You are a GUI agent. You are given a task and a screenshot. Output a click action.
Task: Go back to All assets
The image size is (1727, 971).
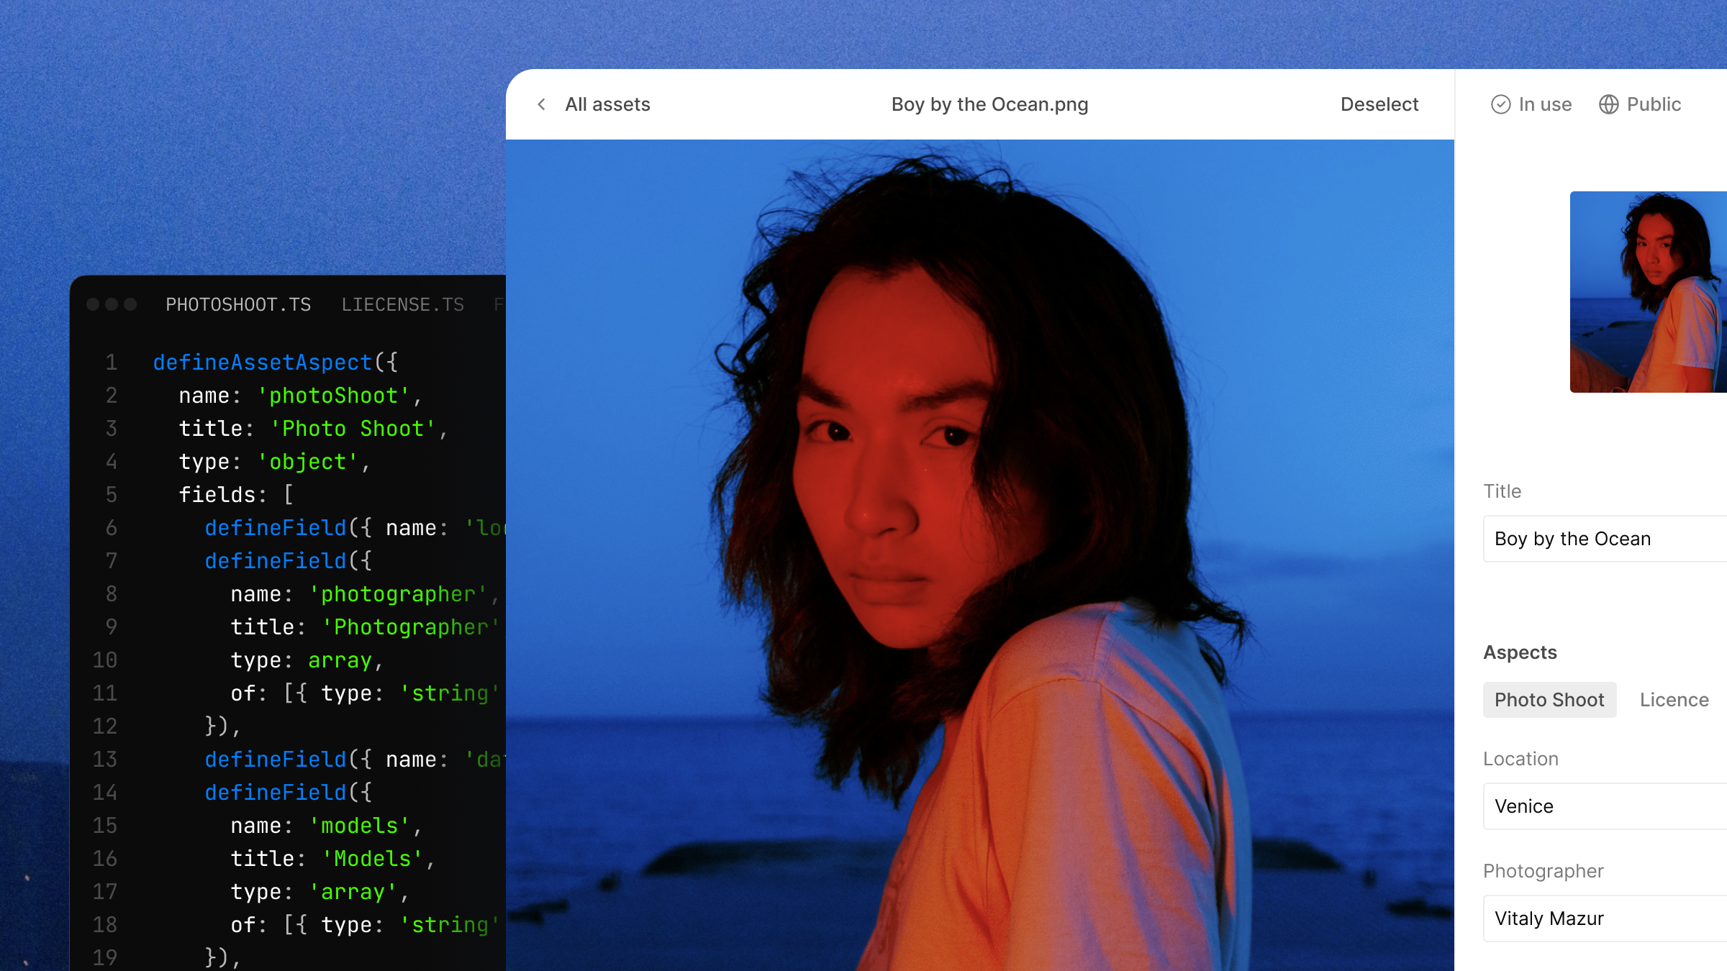pyautogui.click(x=607, y=104)
